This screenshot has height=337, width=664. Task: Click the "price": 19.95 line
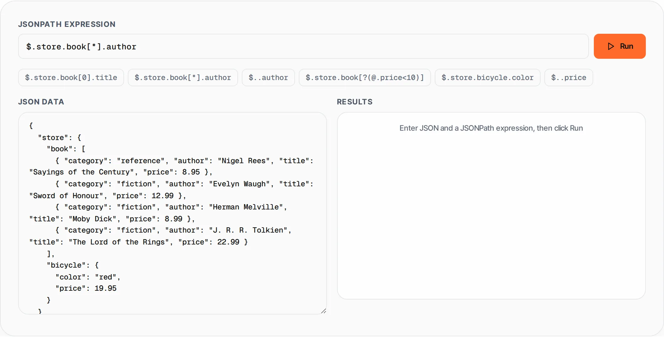86,288
